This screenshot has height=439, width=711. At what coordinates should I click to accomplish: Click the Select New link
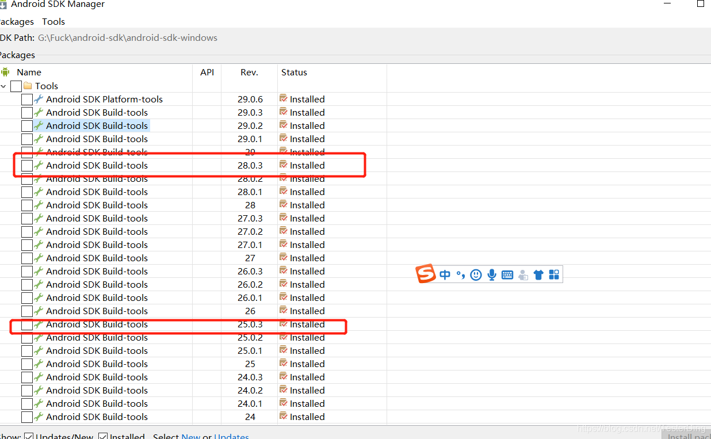(x=191, y=436)
